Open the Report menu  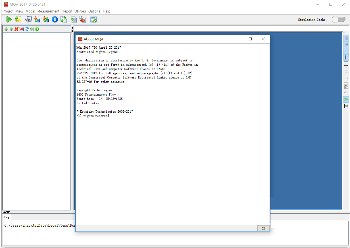(67, 11)
